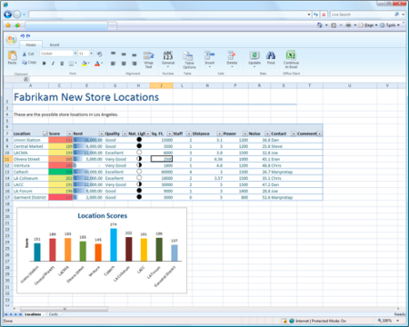The height and width of the screenshot is (327, 409).
Task: Apply middle vertical alignment
Action: click(x=124, y=54)
